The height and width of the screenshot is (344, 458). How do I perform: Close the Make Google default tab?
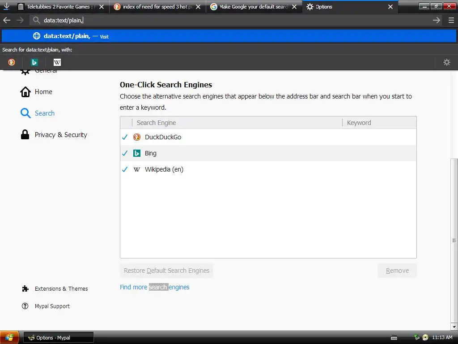[x=294, y=7]
